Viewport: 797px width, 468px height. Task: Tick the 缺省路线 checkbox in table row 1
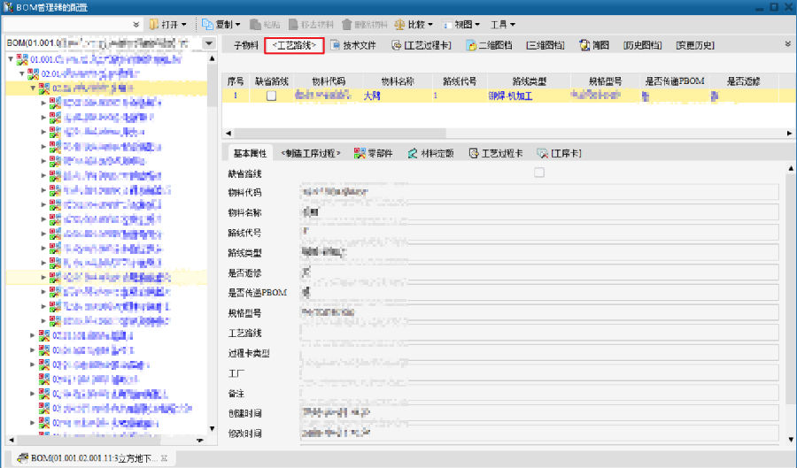272,95
